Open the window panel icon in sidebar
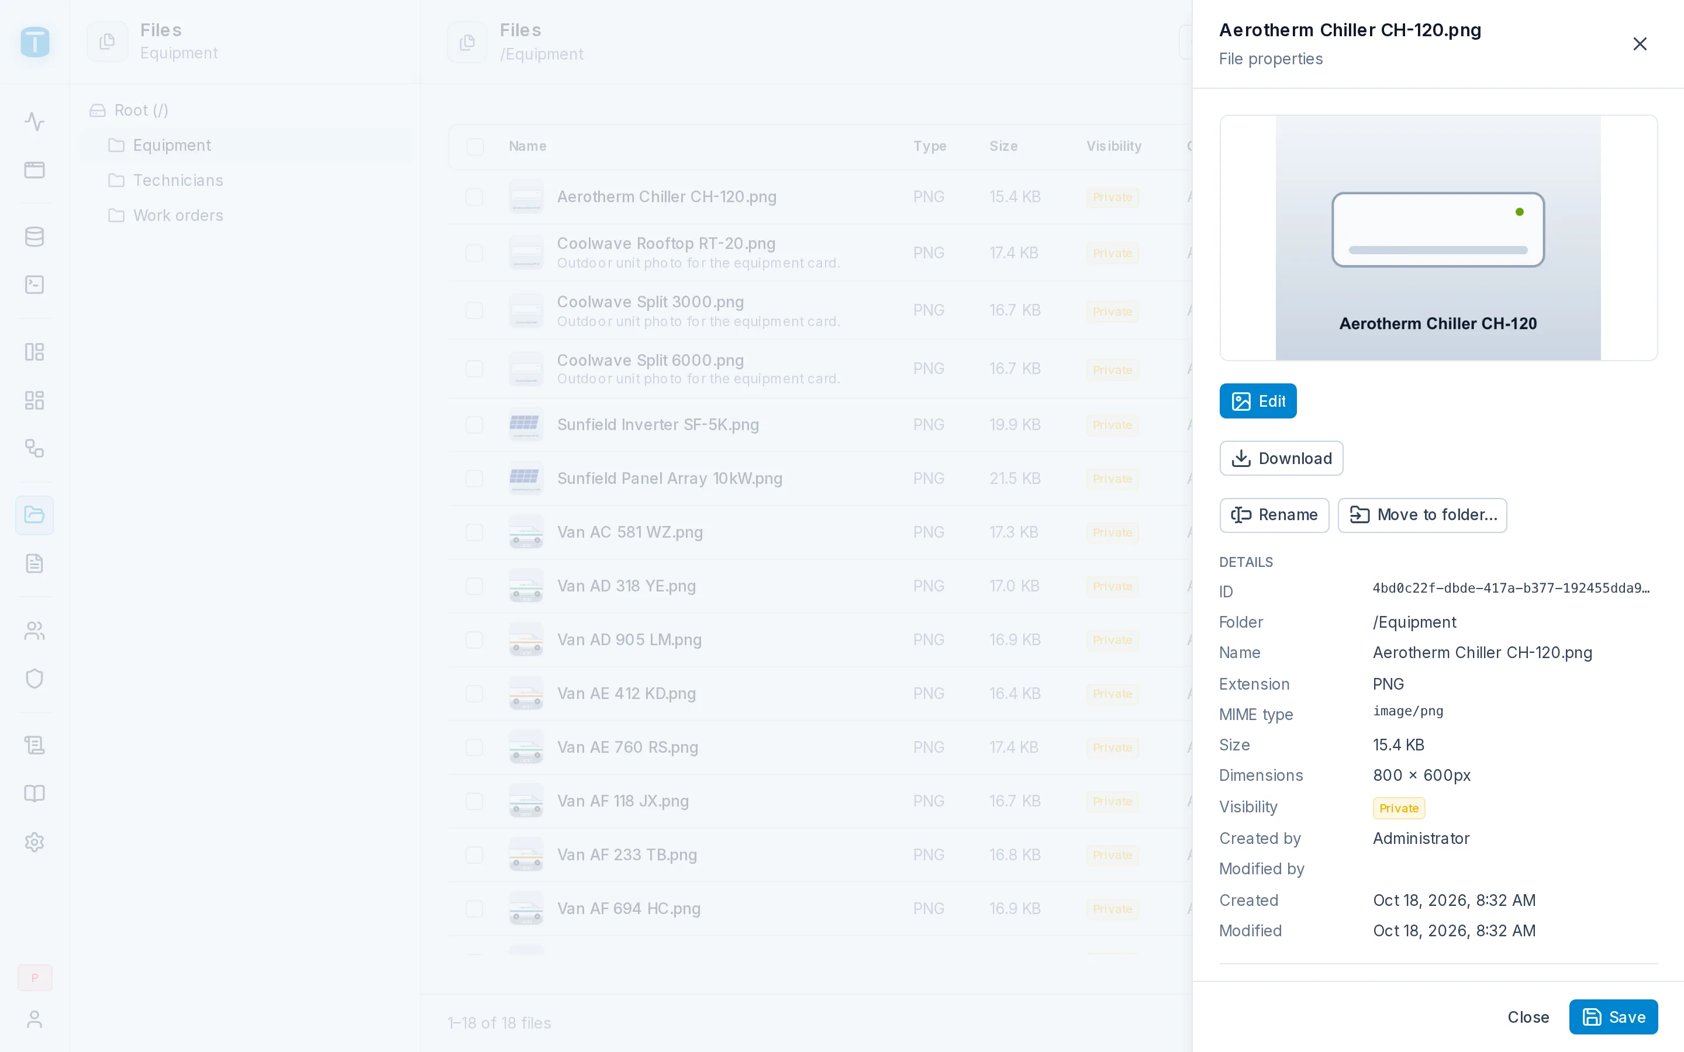Image resolution: width=1684 pixels, height=1052 pixels. pos(34,169)
